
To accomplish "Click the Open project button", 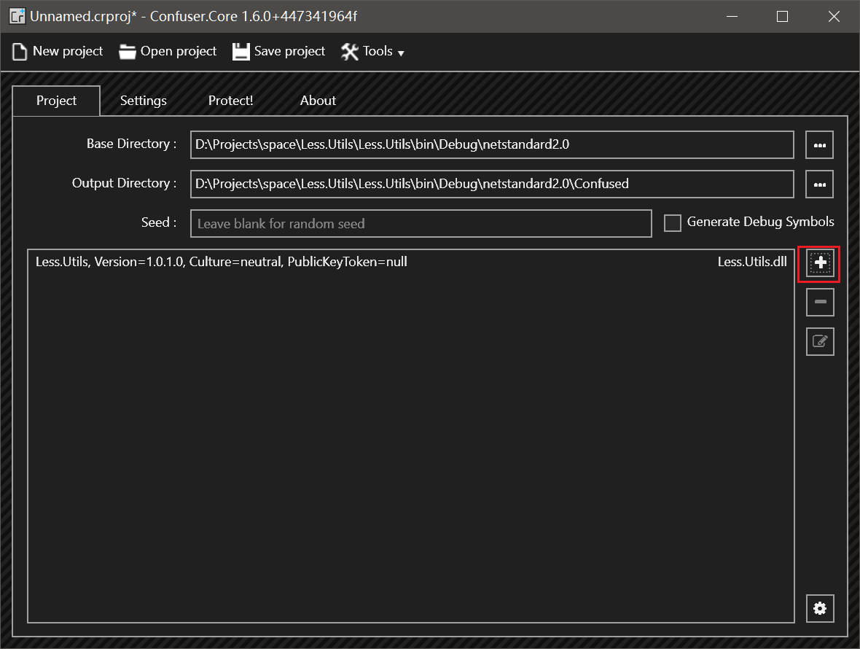I will [168, 52].
